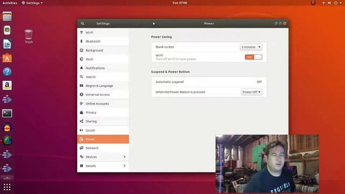This screenshot has width=345, height=194.
Task: Open Help from the dock
Action: (7, 72)
